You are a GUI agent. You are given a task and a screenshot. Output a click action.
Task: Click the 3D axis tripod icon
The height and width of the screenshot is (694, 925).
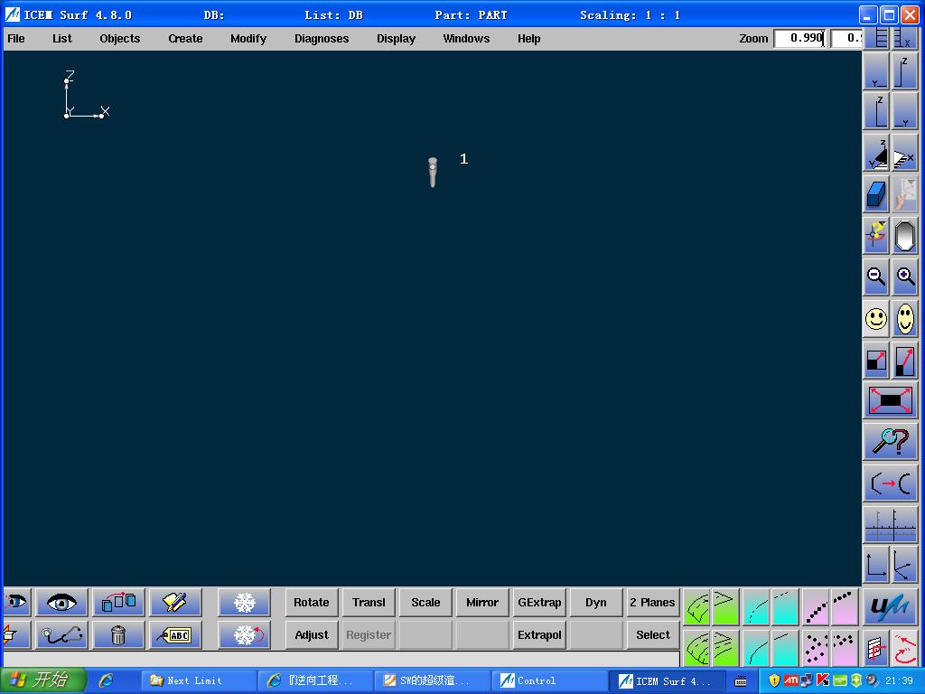point(905,566)
